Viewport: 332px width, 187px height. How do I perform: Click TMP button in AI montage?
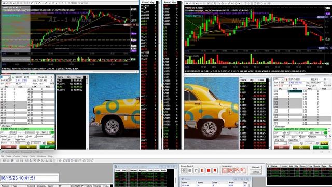coord(44,132)
